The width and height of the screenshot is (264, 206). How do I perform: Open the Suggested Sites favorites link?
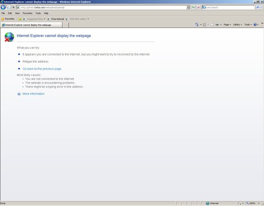pos(34,19)
